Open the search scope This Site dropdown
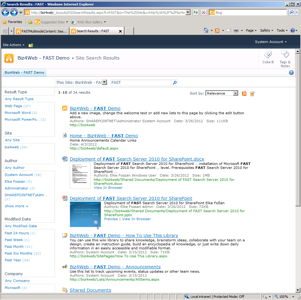This screenshot has height=300, width=301. point(104,82)
